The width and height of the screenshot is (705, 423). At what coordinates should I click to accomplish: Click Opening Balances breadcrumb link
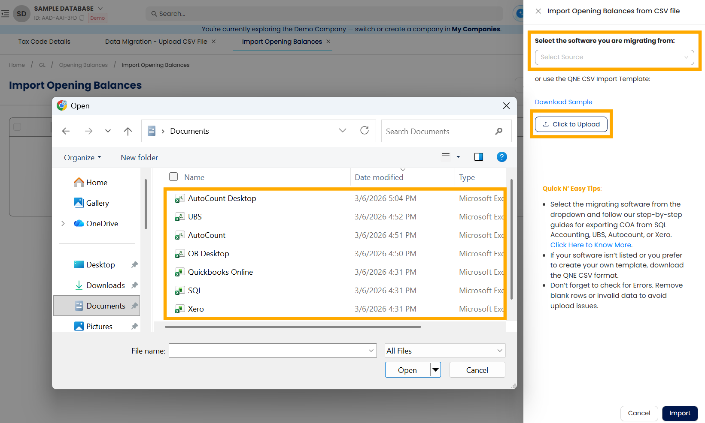pyautogui.click(x=83, y=65)
